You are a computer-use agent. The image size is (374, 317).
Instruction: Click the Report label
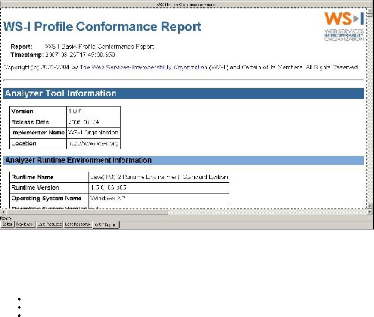pyautogui.click(x=22, y=47)
